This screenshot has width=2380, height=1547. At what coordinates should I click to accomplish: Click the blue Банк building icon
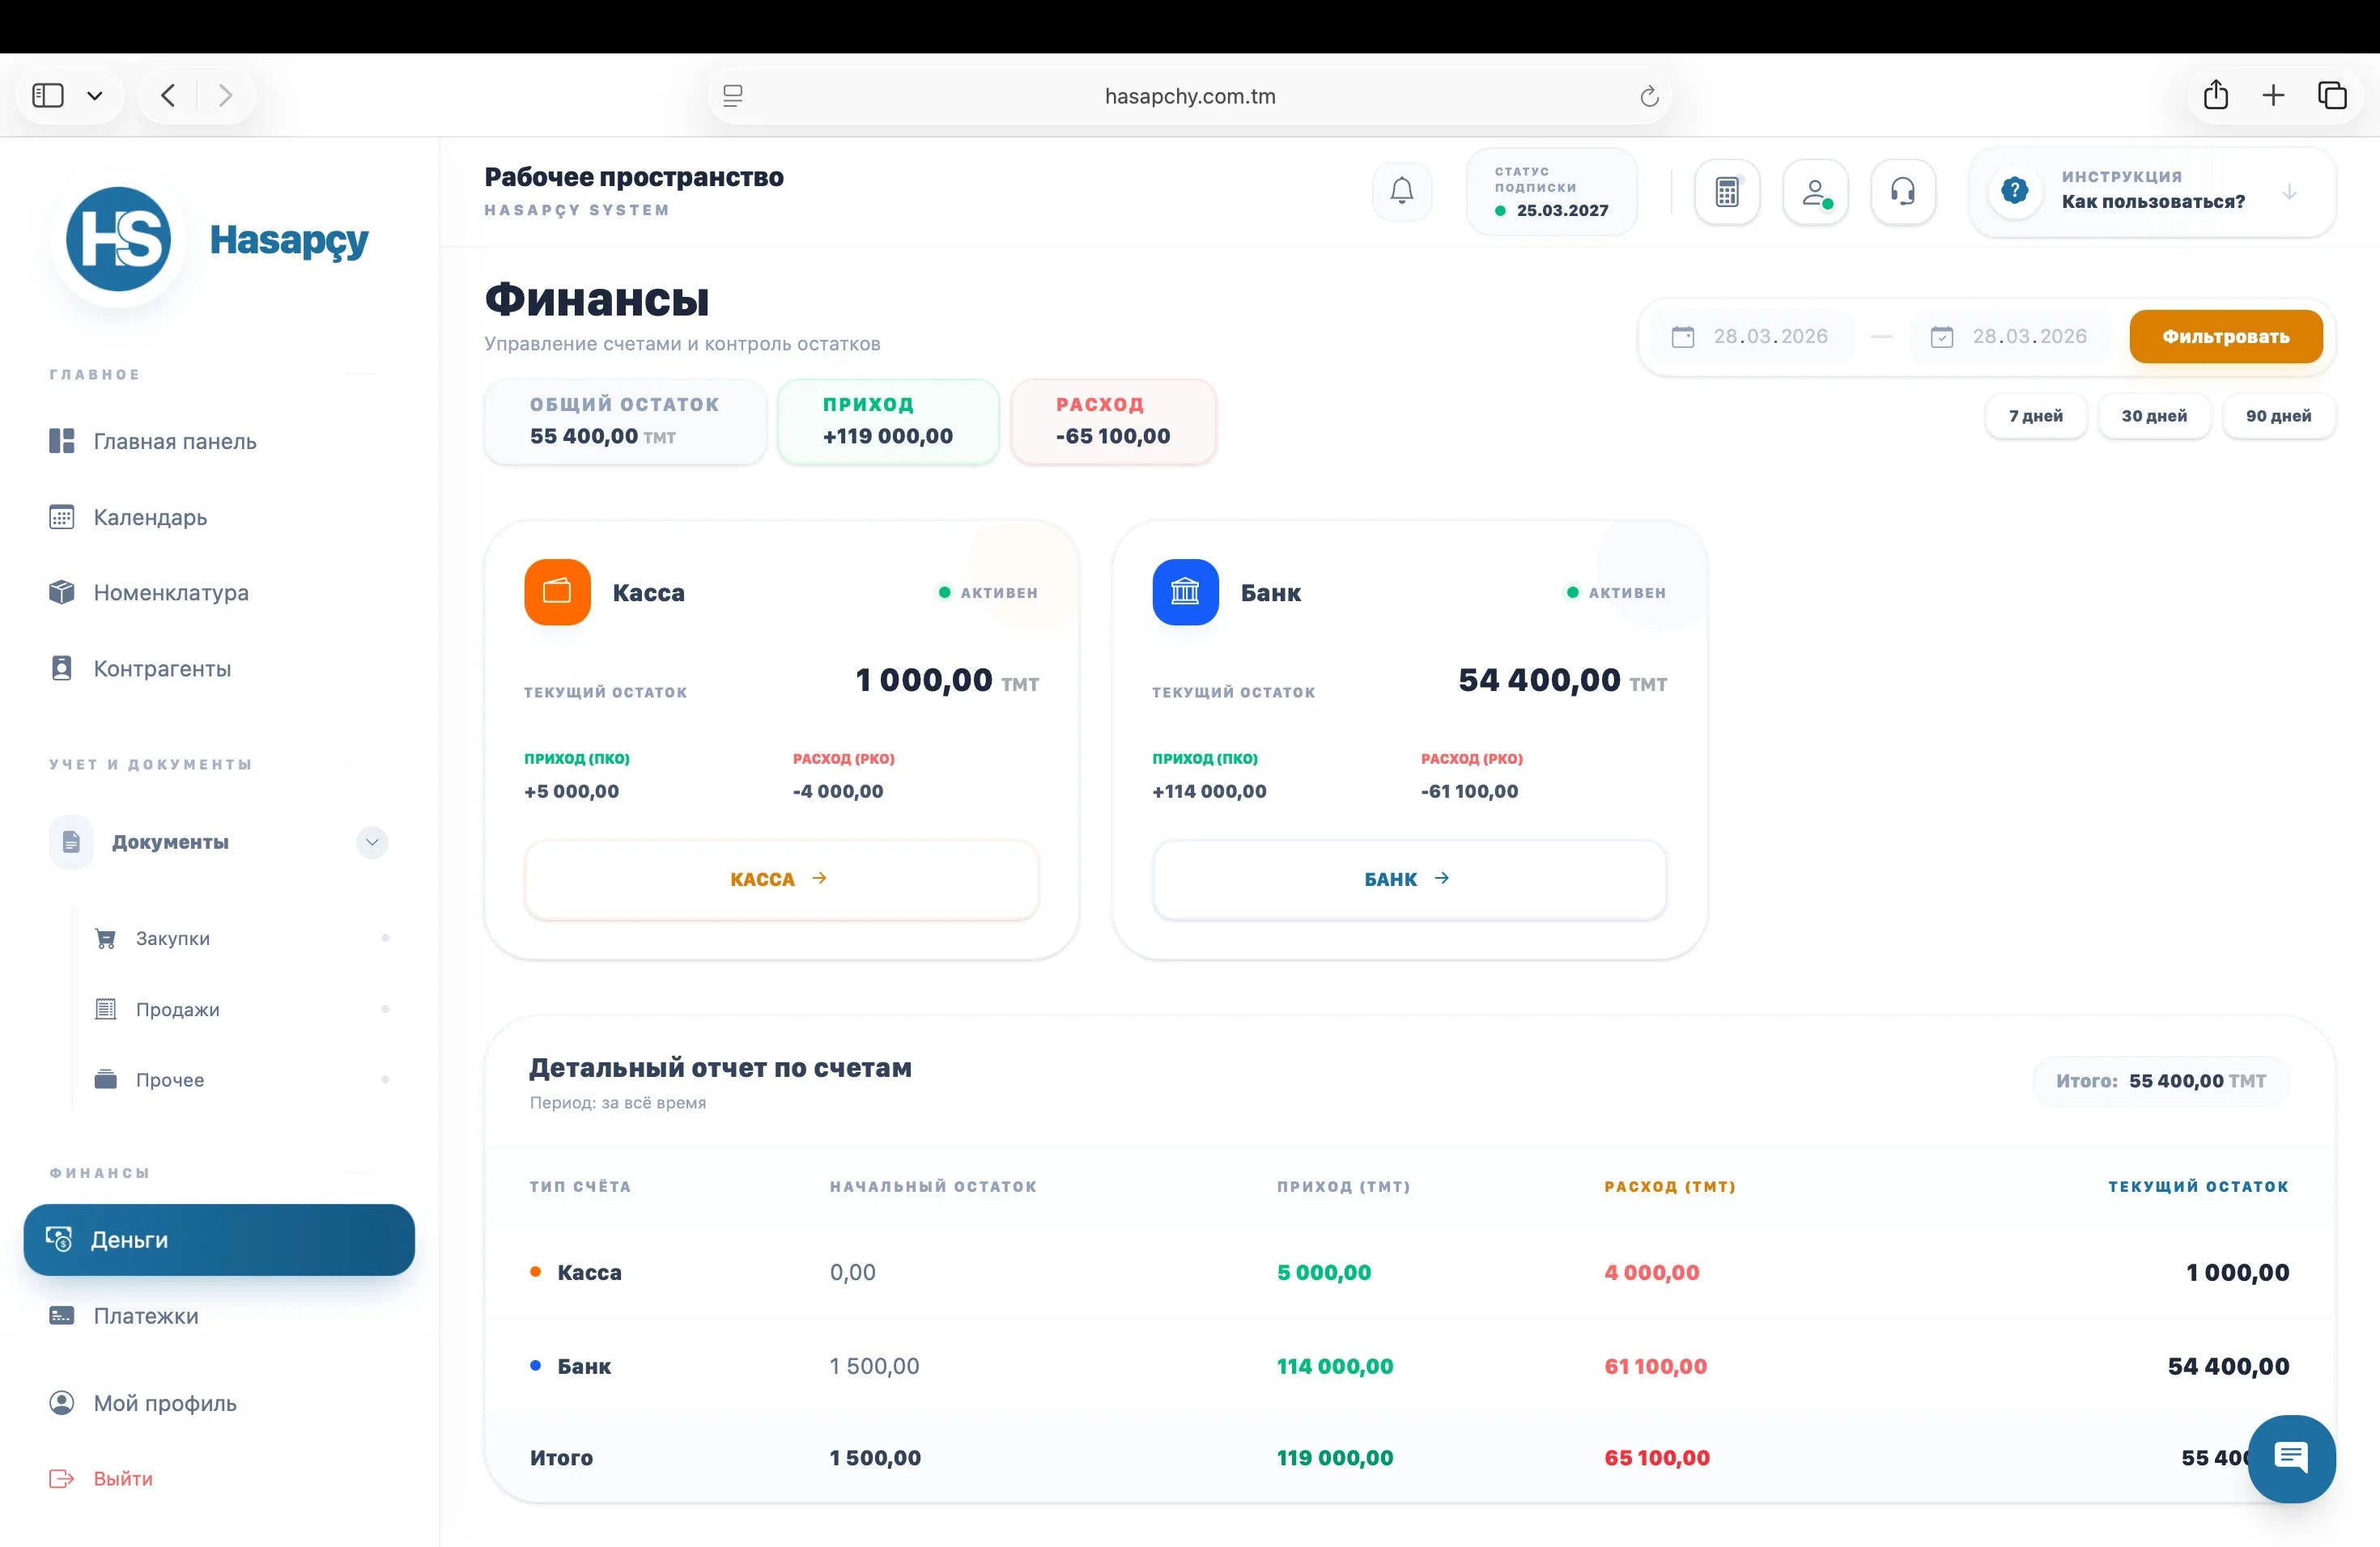1185,591
